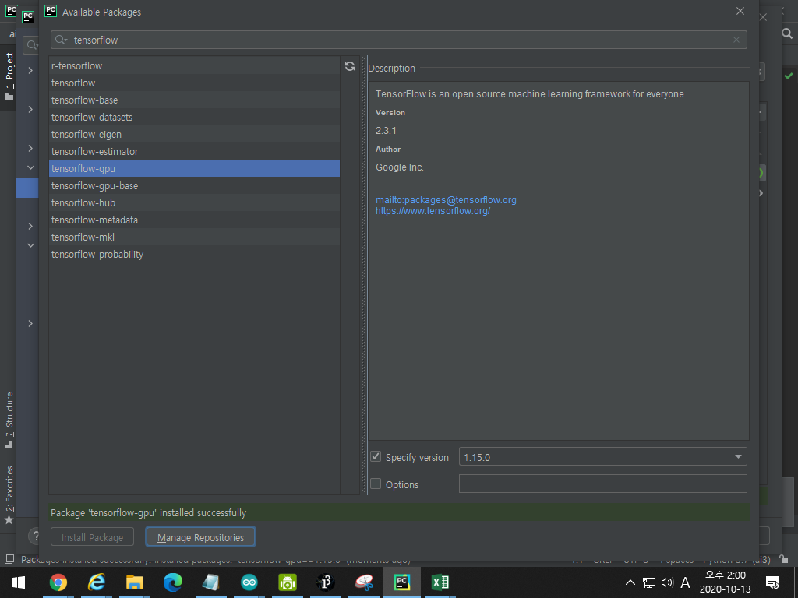Click the Options text field
Screen dimensions: 798x598
pos(602,484)
